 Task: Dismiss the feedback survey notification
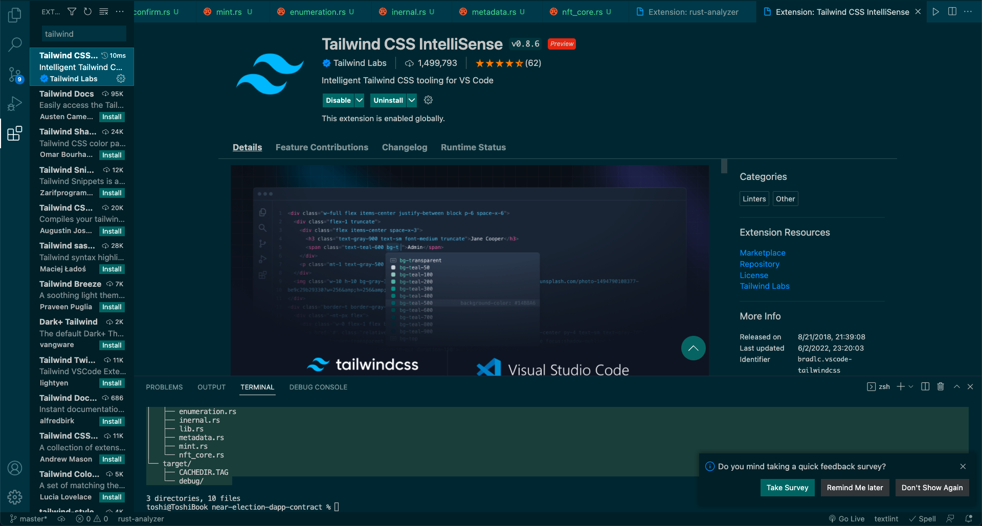(x=963, y=466)
